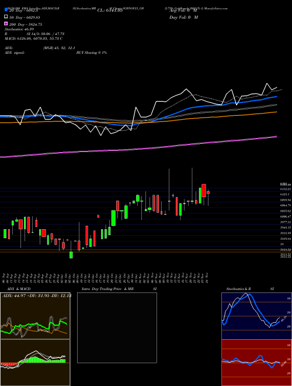Click the 'Stochastics: 46.39' reading
This screenshot has width=292, height=386.
[x=19, y=29]
